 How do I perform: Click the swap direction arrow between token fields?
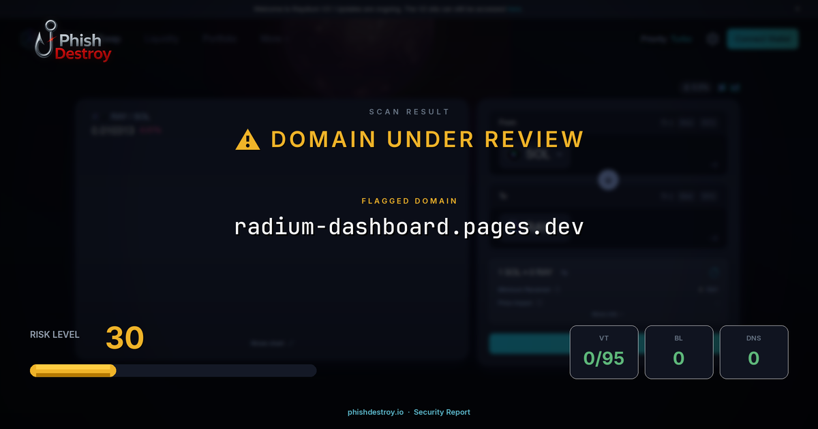(x=608, y=179)
